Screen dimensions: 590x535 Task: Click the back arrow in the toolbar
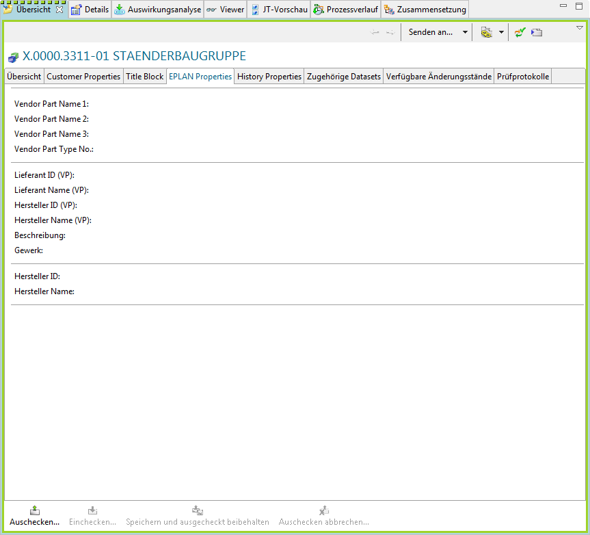(375, 32)
